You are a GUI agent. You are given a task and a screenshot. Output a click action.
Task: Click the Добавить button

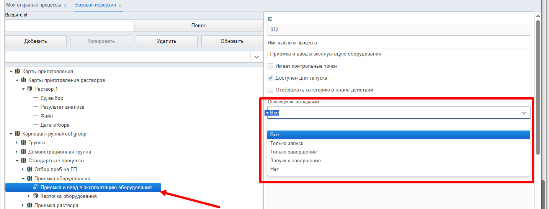(x=36, y=41)
